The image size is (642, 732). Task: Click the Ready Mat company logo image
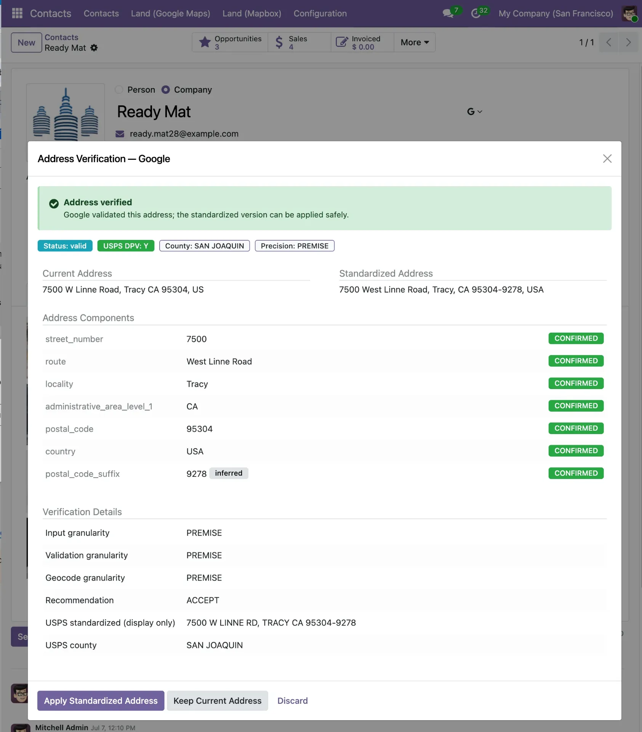[x=66, y=113]
